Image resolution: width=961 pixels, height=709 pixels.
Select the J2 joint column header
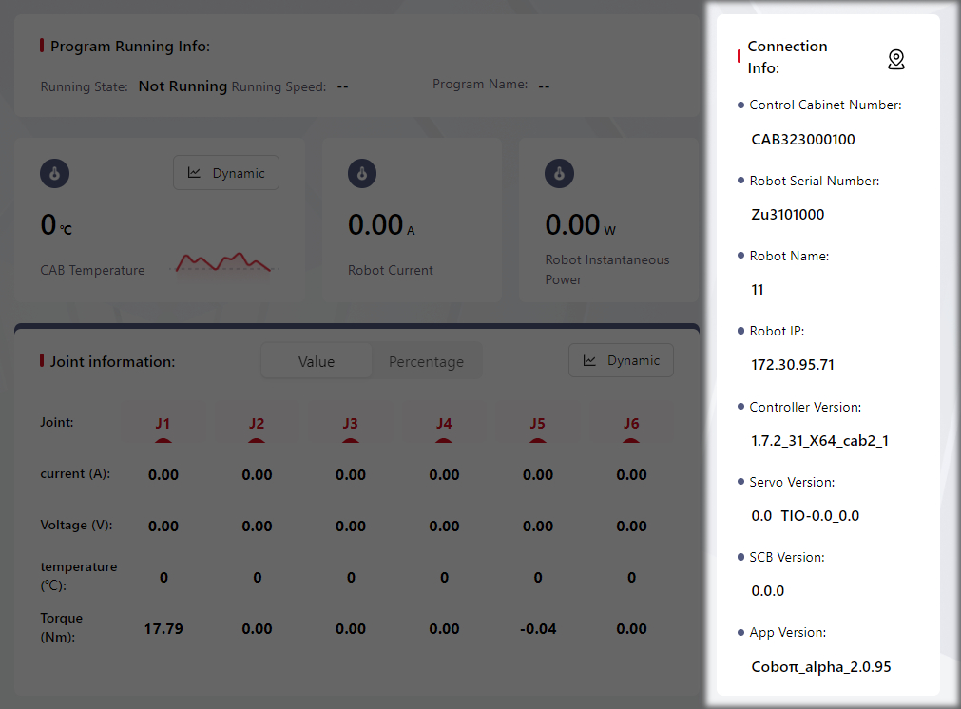tap(257, 424)
